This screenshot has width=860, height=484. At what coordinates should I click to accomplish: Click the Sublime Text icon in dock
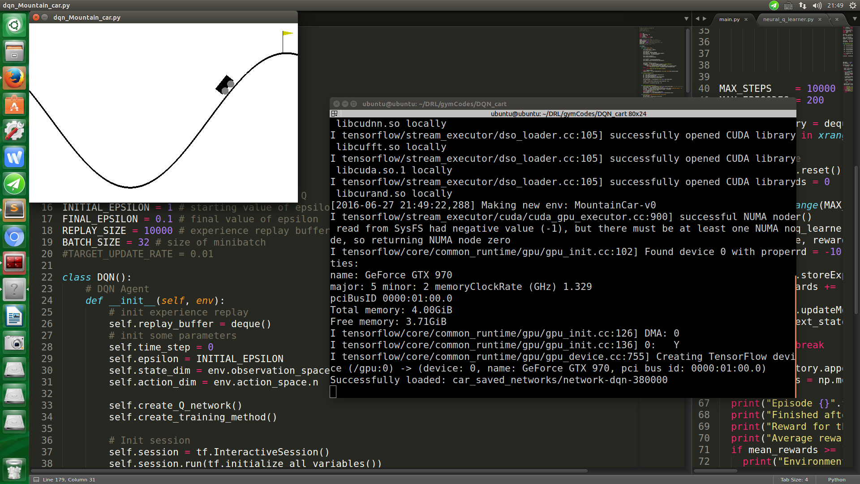click(15, 210)
